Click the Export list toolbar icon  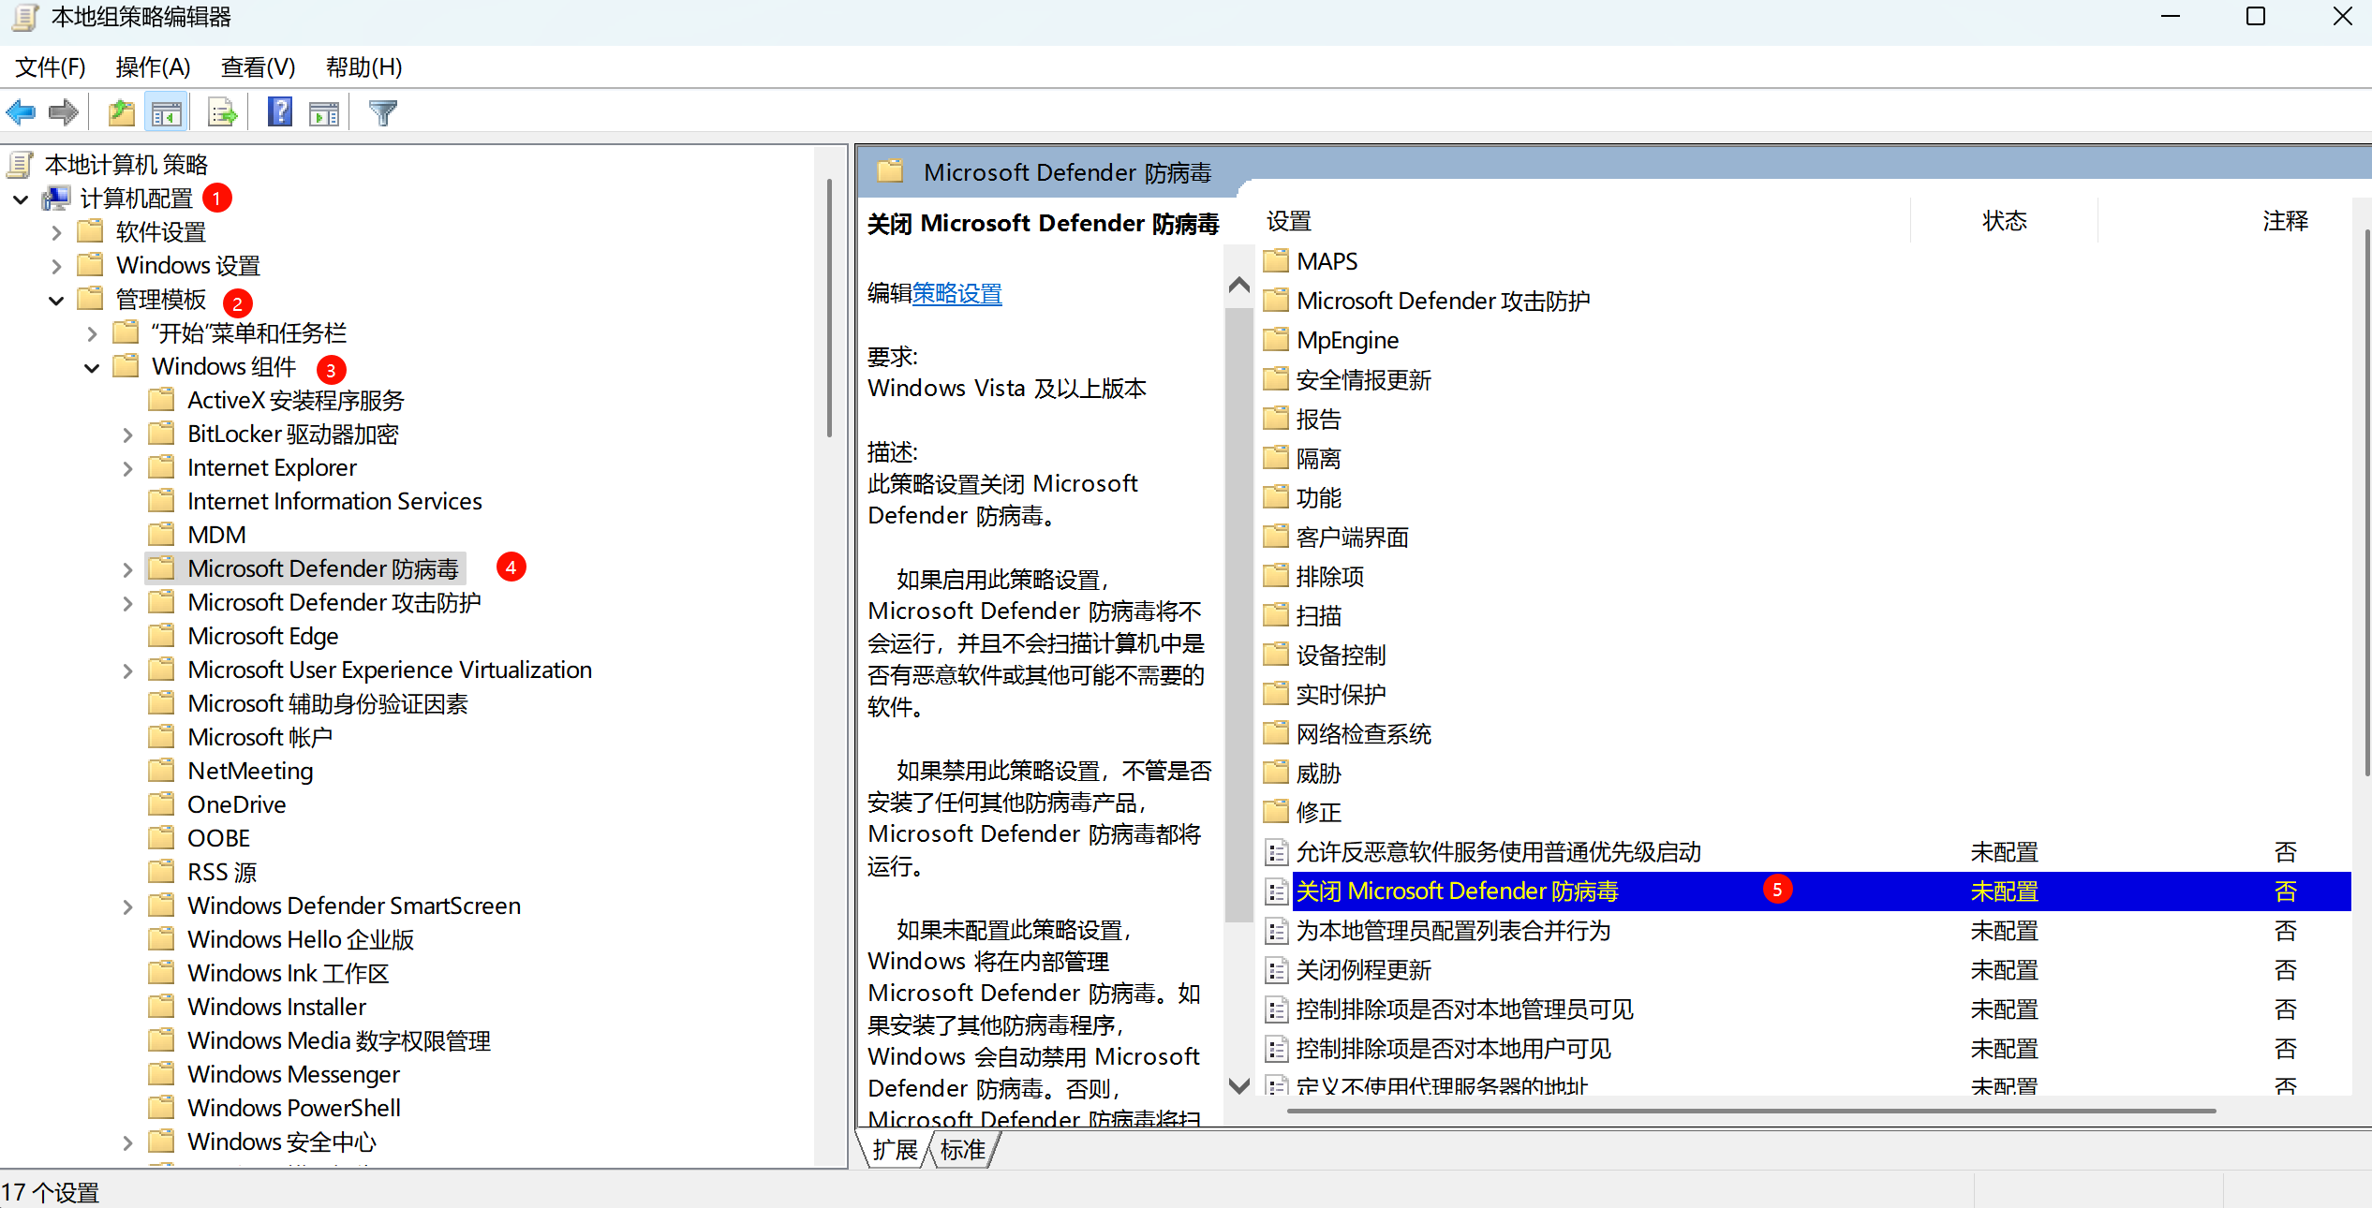tap(223, 113)
